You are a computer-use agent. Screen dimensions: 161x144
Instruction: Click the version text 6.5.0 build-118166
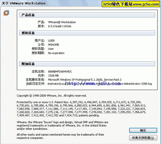(59, 26)
